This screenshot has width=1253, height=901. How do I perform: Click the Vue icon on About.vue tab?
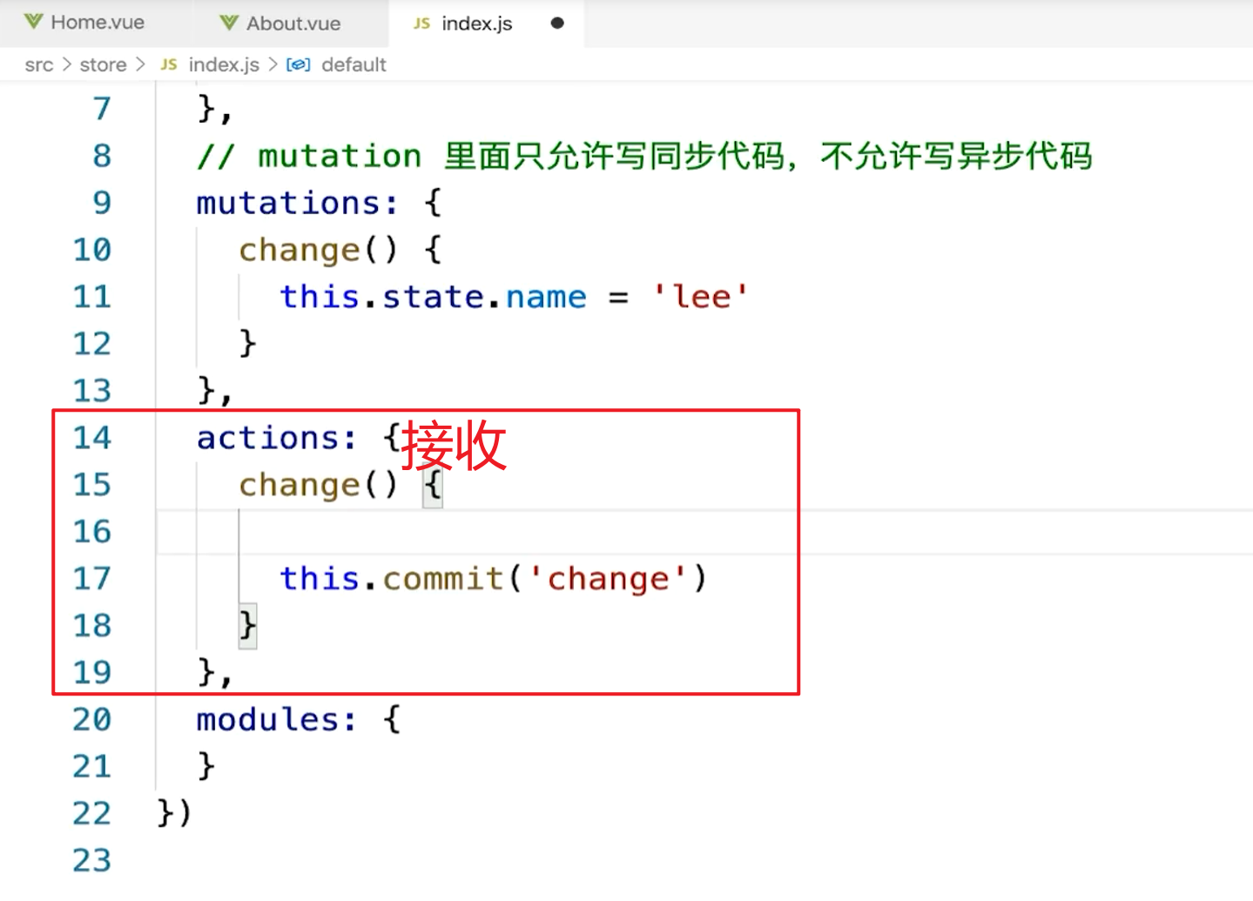tap(229, 23)
